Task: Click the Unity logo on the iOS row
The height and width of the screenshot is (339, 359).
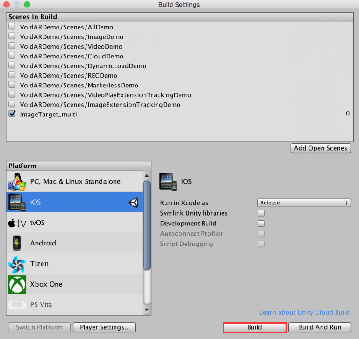Action: tap(134, 202)
